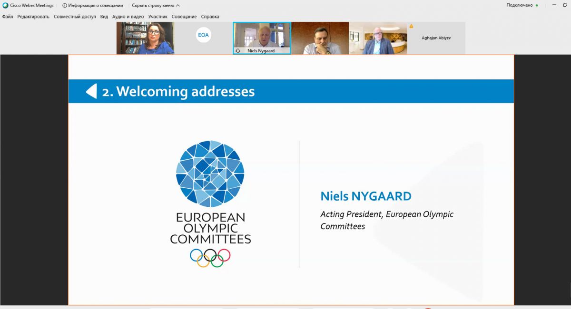Click the Cisco Webex Meetings app icon
The image size is (571, 309).
click(5, 5)
